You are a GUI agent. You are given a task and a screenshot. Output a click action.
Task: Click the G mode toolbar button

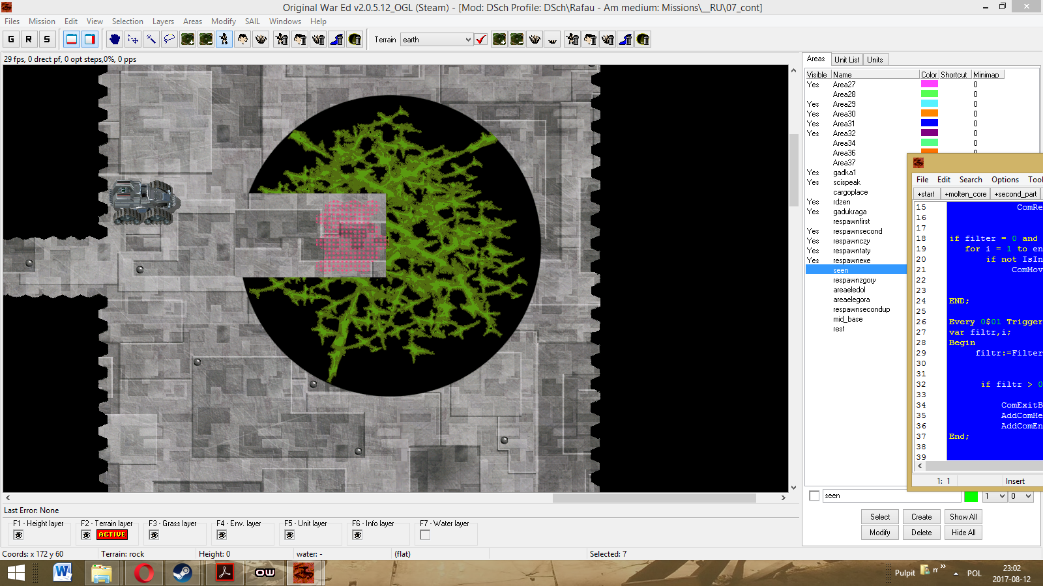(11, 39)
